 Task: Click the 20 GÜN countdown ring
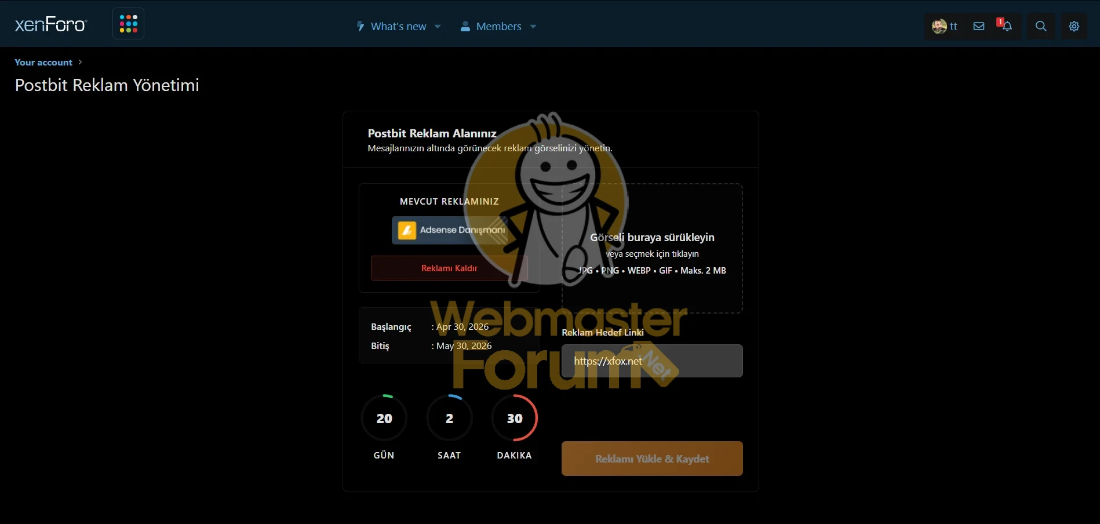(384, 418)
